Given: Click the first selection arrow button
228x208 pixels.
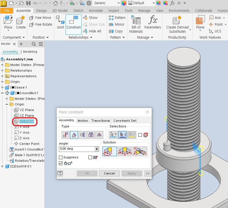Looking at the screenshot, I should (x=113, y=135).
